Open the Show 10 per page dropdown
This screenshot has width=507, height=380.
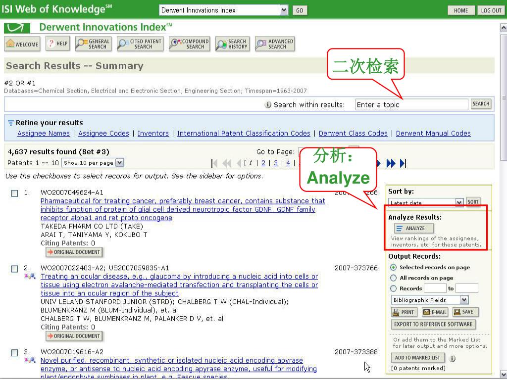[120, 163]
